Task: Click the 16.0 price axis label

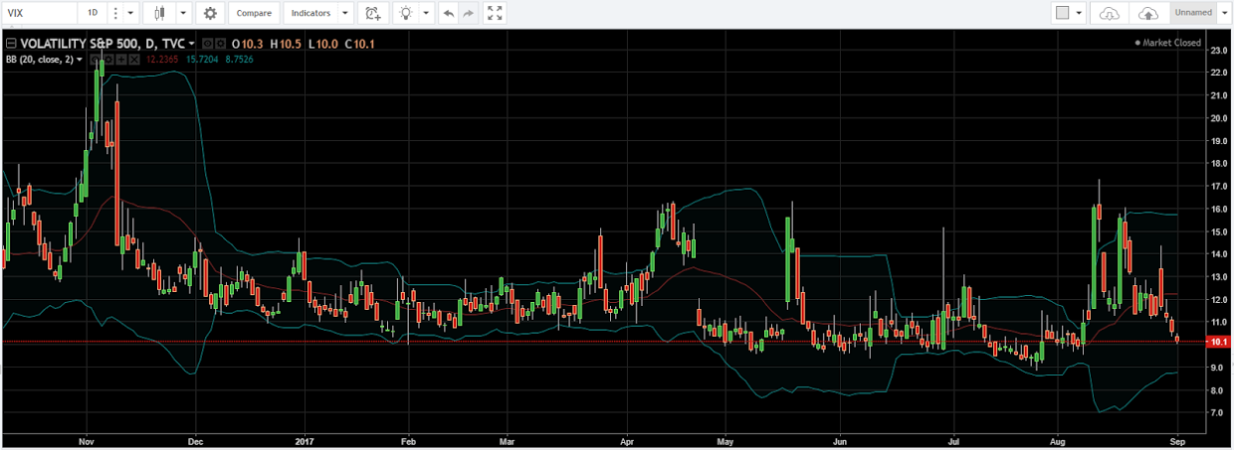Action: click(1217, 209)
